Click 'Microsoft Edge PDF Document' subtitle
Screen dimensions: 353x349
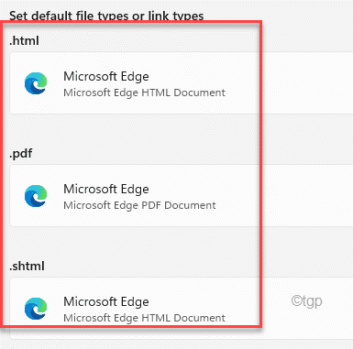tap(139, 205)
